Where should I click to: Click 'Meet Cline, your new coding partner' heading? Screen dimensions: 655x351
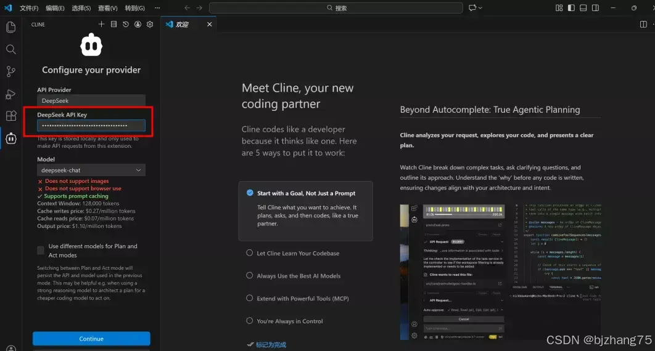click(x=297, y=96)
